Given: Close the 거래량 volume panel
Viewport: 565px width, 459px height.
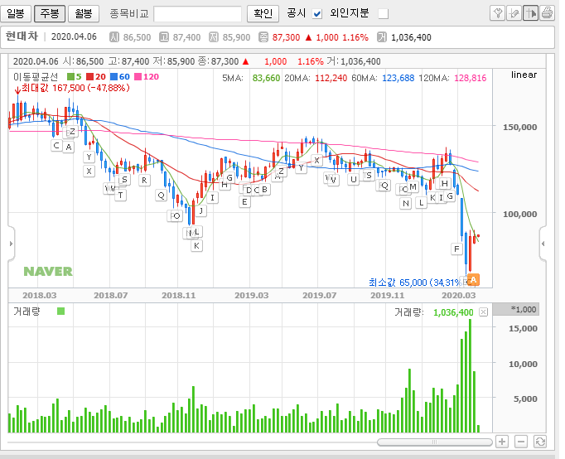Looking at the screenshot, I should pyautogui.click(x=483, y=312).
